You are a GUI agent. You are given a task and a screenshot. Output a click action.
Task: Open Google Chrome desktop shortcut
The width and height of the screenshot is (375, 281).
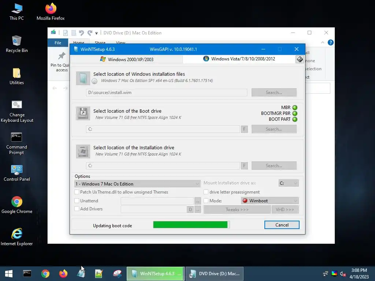17,205
